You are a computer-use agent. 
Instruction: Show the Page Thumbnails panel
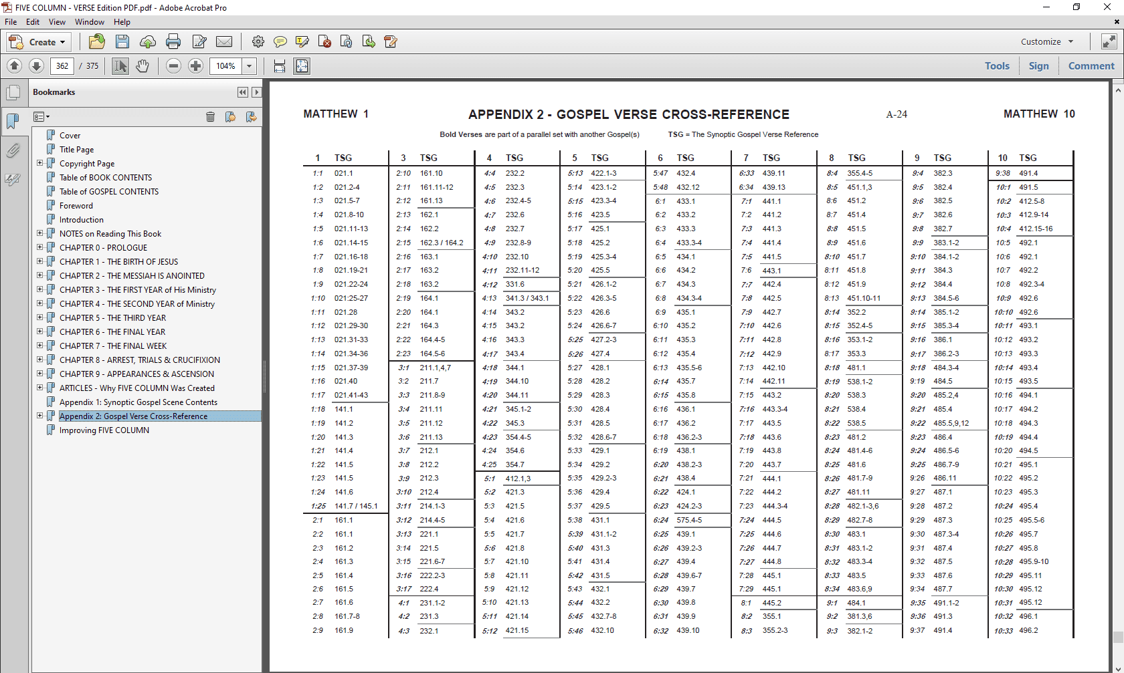13,93
